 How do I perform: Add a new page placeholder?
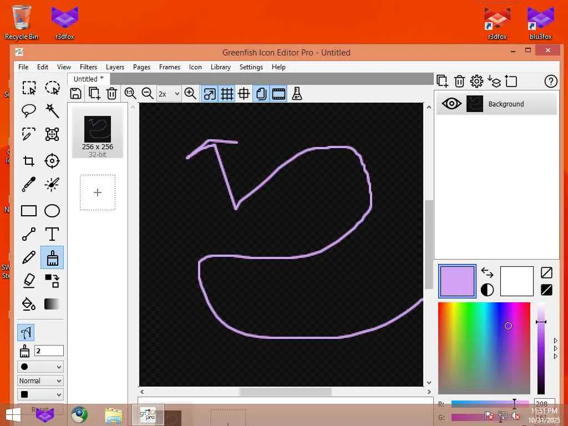pyautogui.click(x=98, y=192)
